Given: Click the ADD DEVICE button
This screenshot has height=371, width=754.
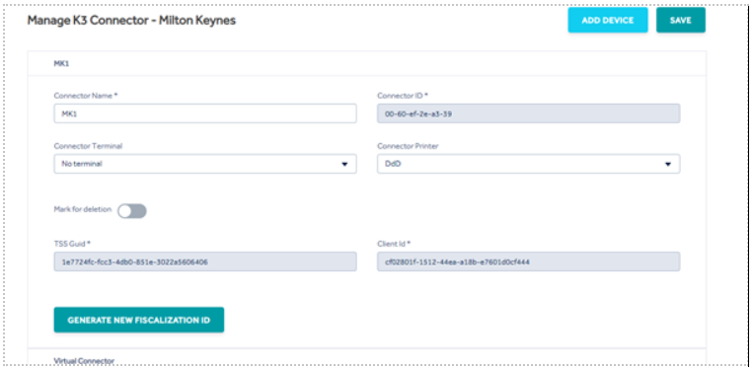Looking at the screenshot, I should click(607, 20).
